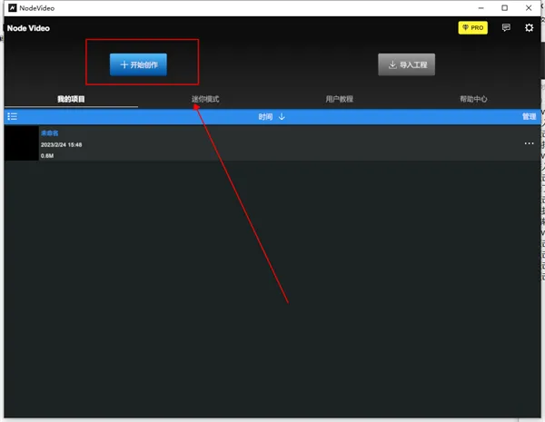Open the PRO upgrade badge
This screenshot has height=422, width=545.
(x=472, y=28)
